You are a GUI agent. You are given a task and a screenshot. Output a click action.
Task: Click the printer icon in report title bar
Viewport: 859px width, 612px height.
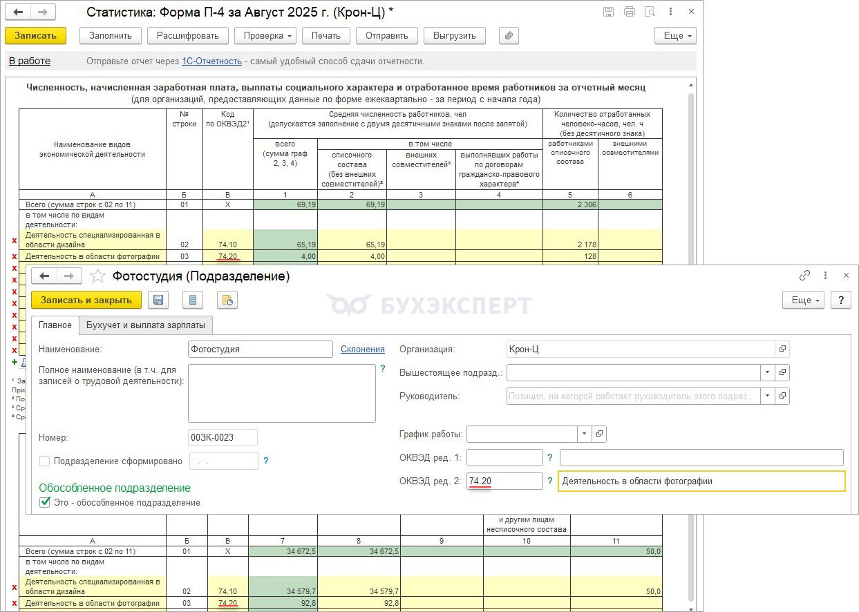click(x=629, y=12)
